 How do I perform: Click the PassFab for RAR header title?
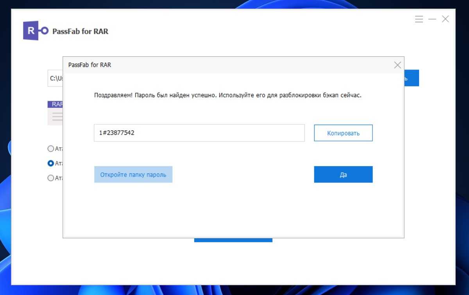pyautogui.click(x=80, y=31)
